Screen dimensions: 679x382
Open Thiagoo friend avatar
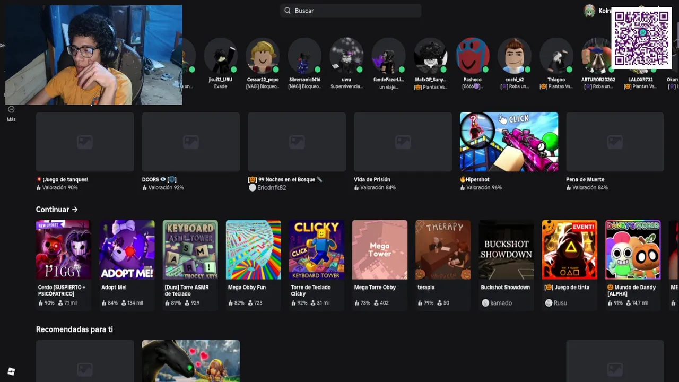click(x=556, y=56)
